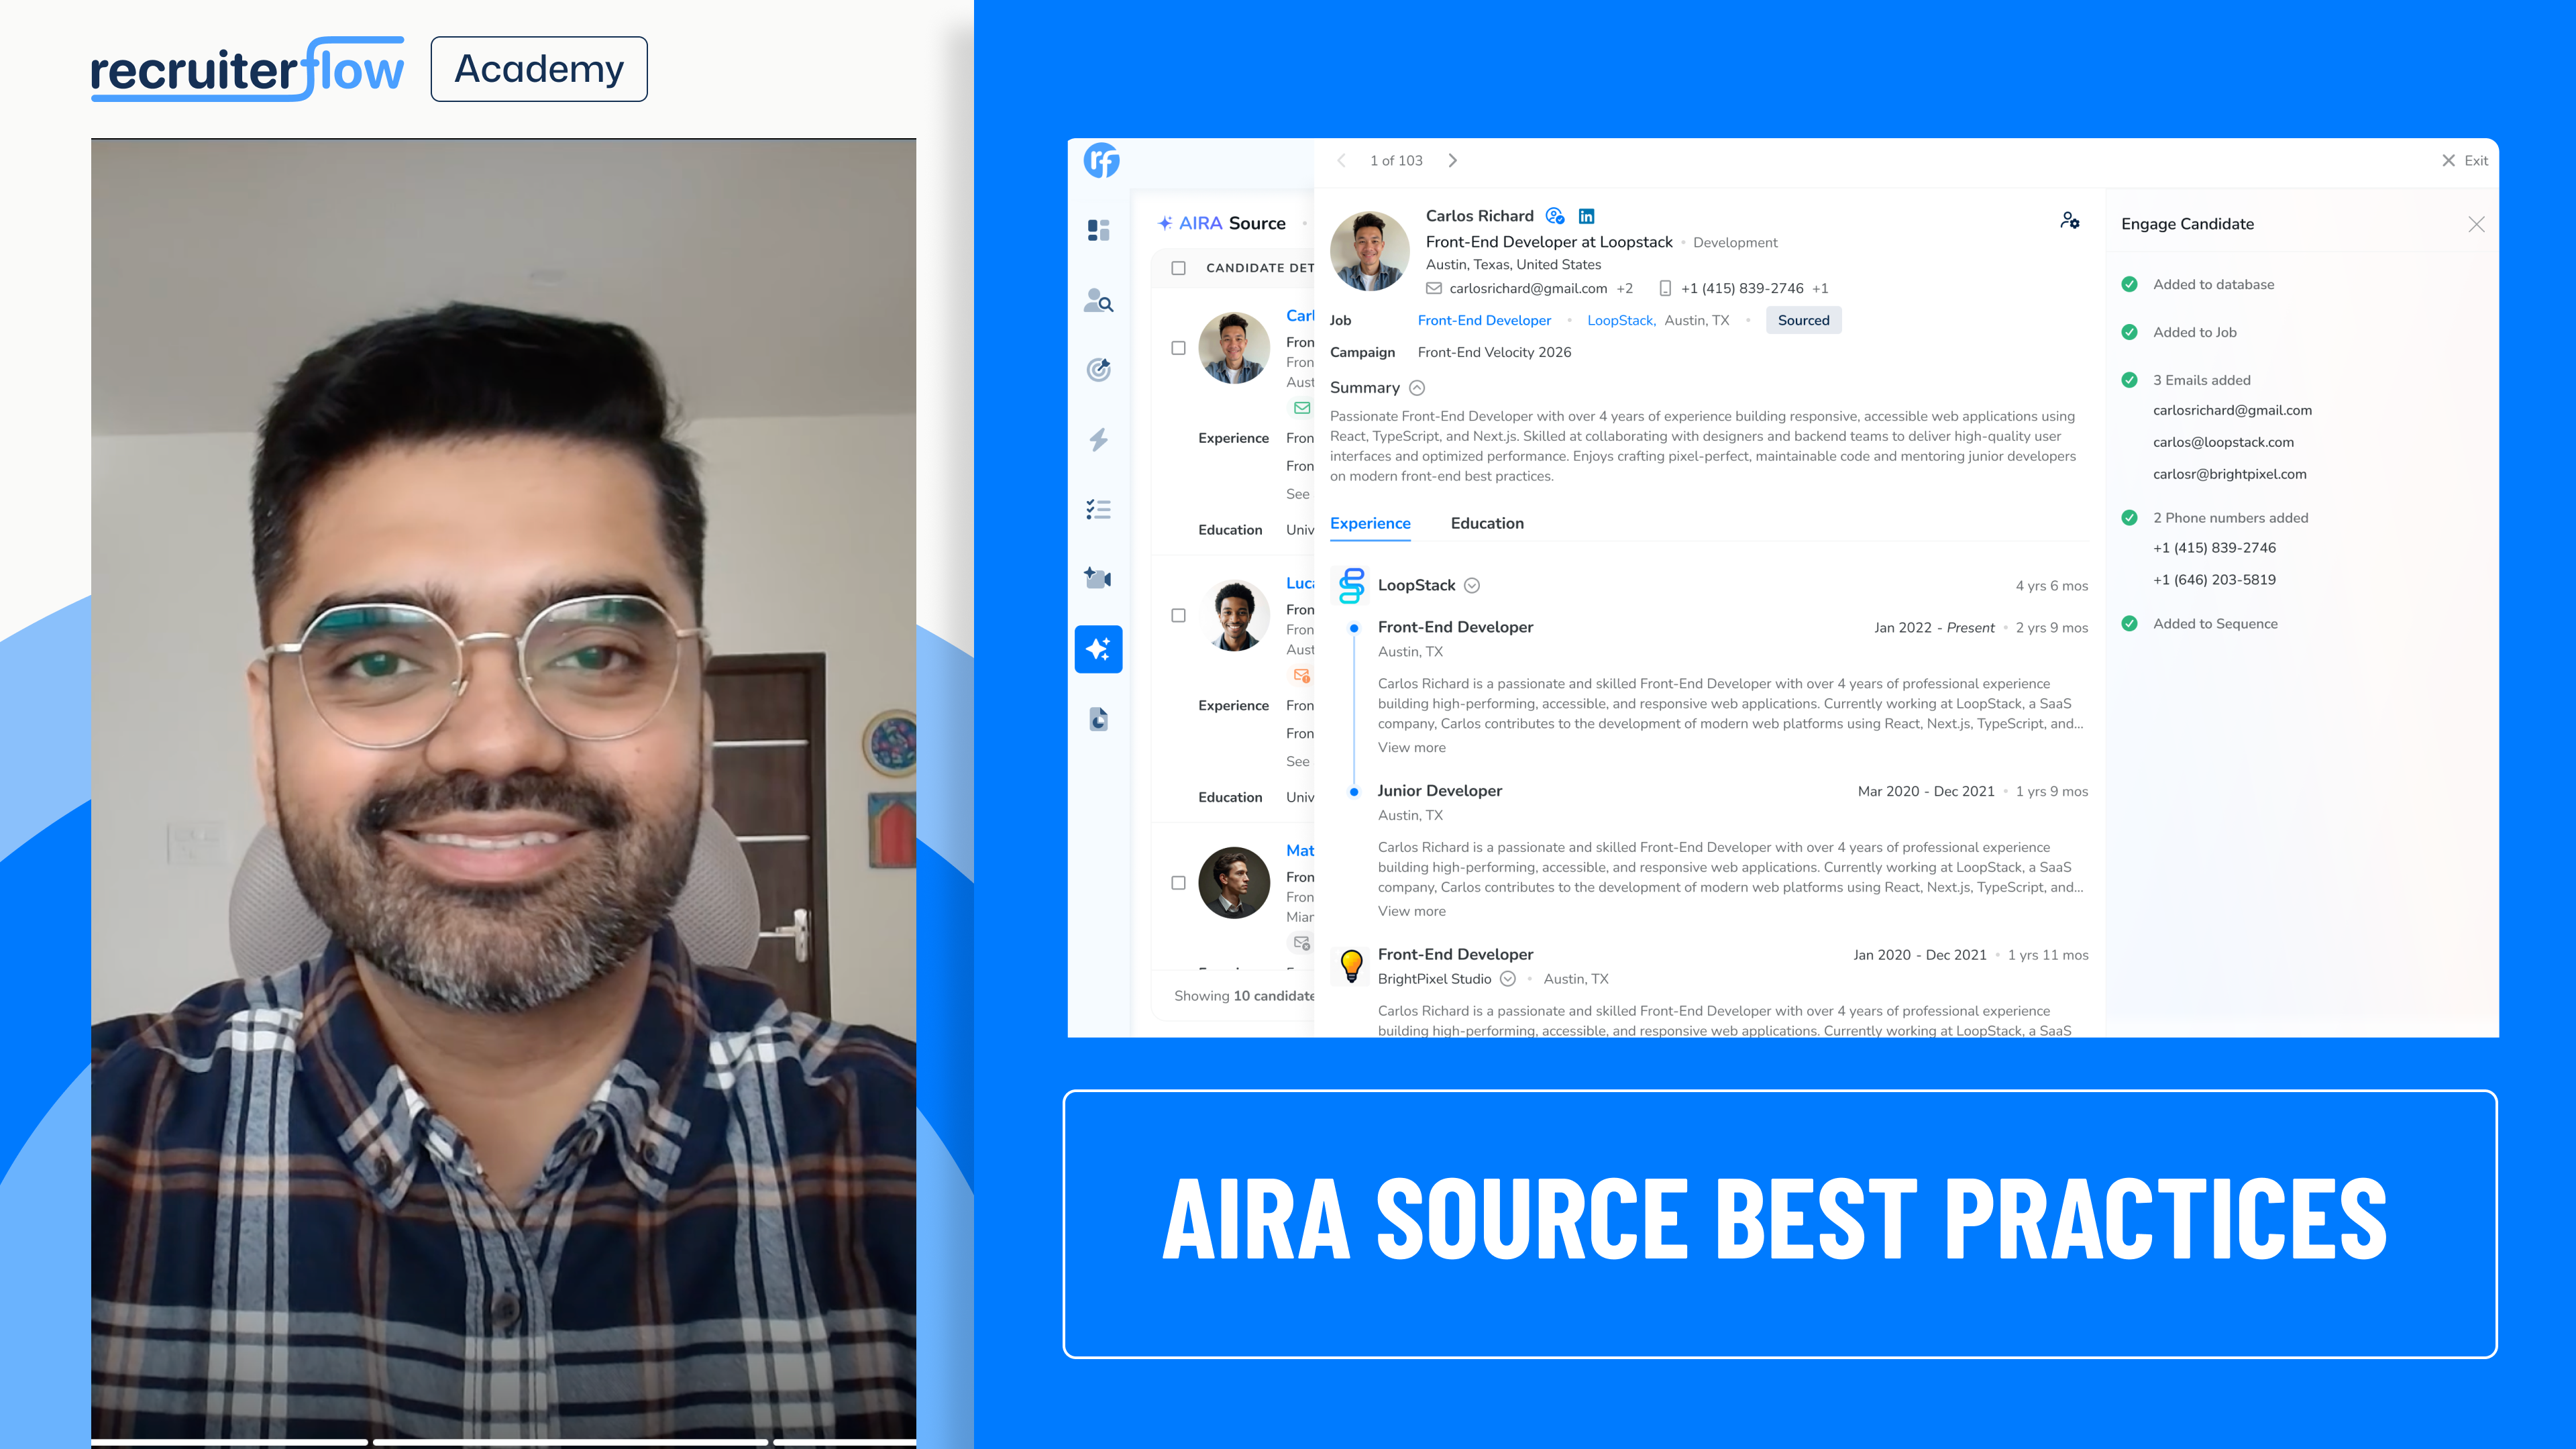The width and height of the screenshot is (2576, 1449).
Task: Switch to the Education tab
Action: click(x=1486, y=523)
